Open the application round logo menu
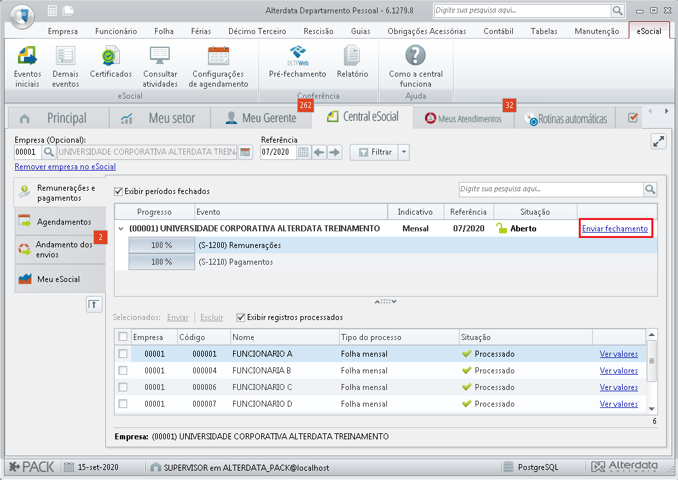678x480 pixels. [21, 17]
